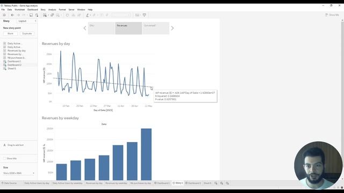Click the text 'A' icon beside Drag to add text

(4, 145)
